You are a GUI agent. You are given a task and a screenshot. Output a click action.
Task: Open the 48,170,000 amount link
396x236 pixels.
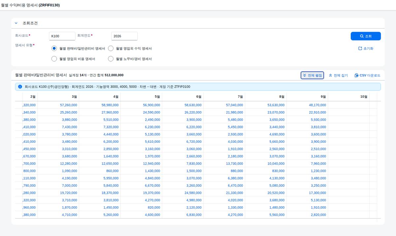317,105
